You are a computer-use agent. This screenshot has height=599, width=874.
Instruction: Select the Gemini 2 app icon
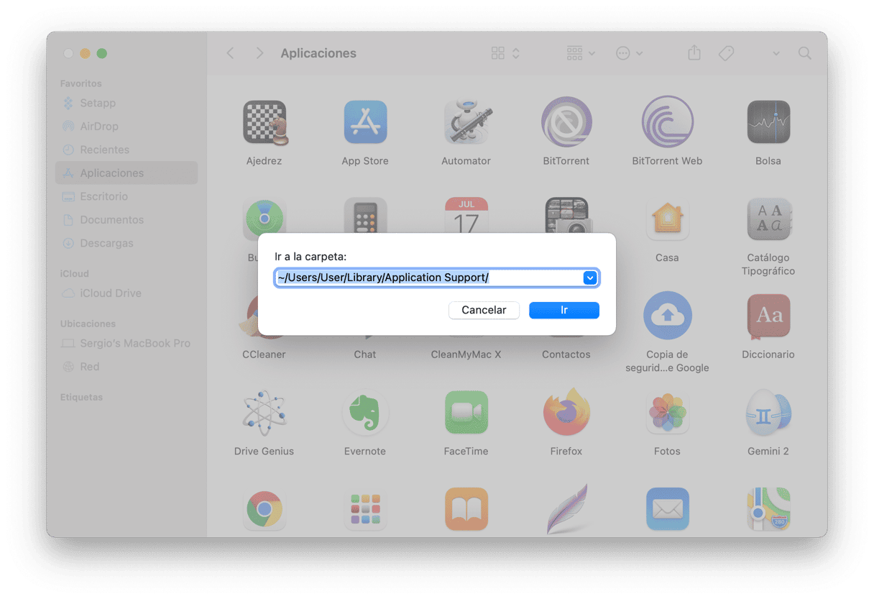click(x=768, y=413)
